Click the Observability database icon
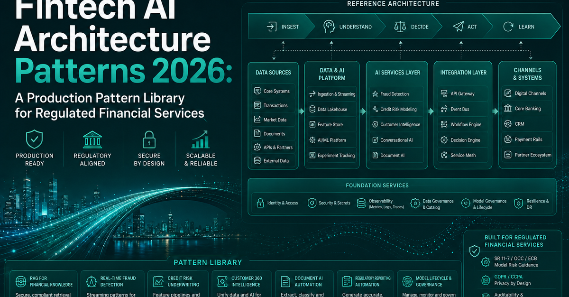 coord(361,203)
